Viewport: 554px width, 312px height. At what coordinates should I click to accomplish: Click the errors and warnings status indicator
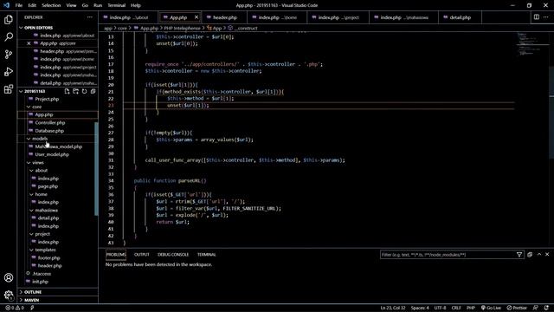15,308
